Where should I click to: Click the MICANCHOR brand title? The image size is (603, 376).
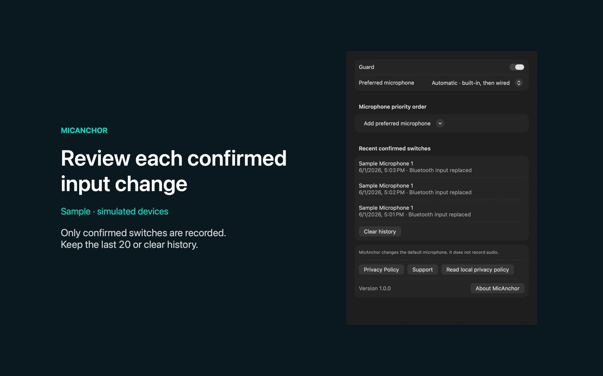84,130
